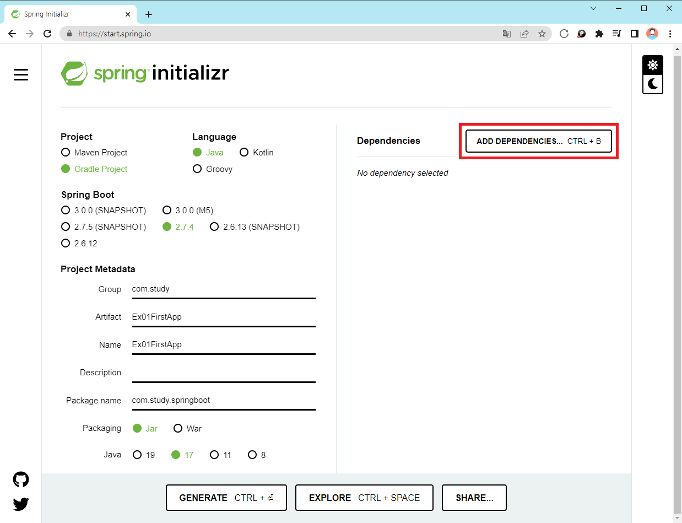Choose Kotlin language
The height and width of the screenshot is (523, 682).
tap(257, 152)
